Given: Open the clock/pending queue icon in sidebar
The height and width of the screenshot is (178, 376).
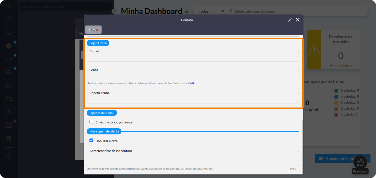Looking at the screenshot, I should click(9, 46).
